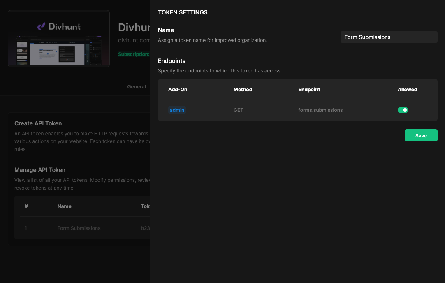Open the Divhunt project thumbnail
Viewport: 445px width, 283px height.
click(59, 39)
